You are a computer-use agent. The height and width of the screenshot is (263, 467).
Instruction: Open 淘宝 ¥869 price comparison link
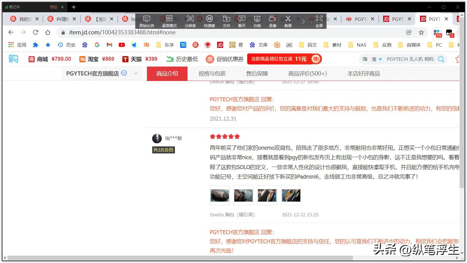[x=96, y=59]
